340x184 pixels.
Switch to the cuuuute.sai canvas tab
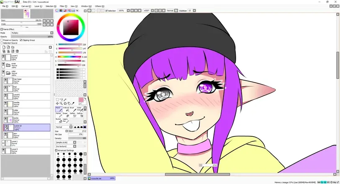coord(101,179)
